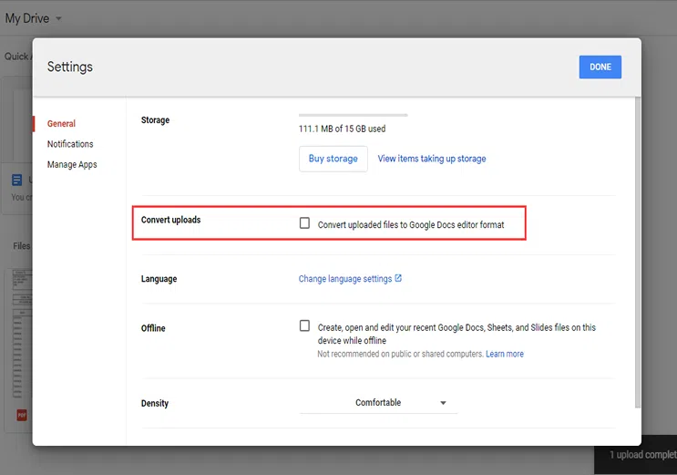Click the Convert uploads label

[171, 220]
